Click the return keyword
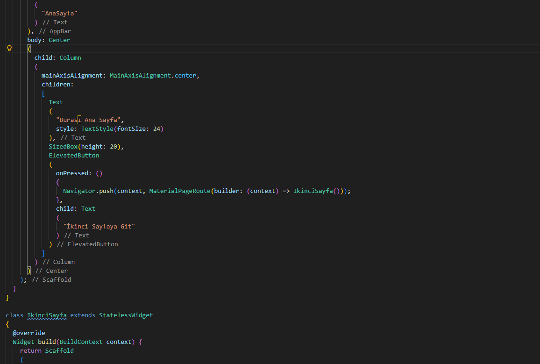 31,351
